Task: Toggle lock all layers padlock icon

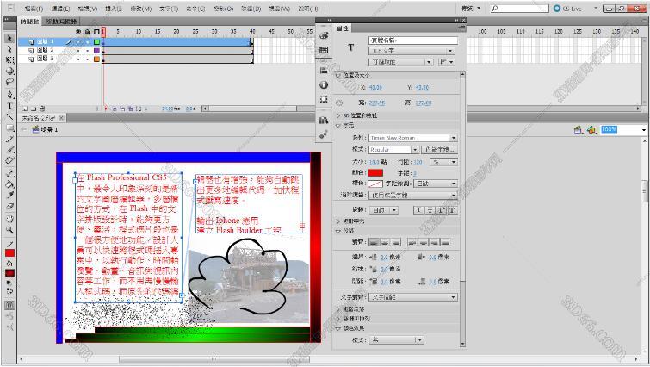Action: (x=88, y=32)
